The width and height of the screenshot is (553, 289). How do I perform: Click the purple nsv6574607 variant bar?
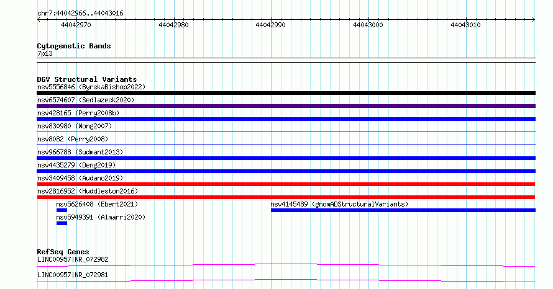pyautogui.click(x=286, y=106)
